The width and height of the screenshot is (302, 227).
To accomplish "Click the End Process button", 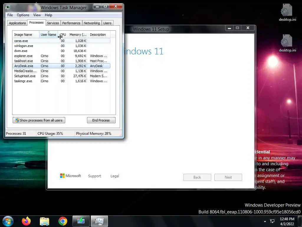I will 101,120.
